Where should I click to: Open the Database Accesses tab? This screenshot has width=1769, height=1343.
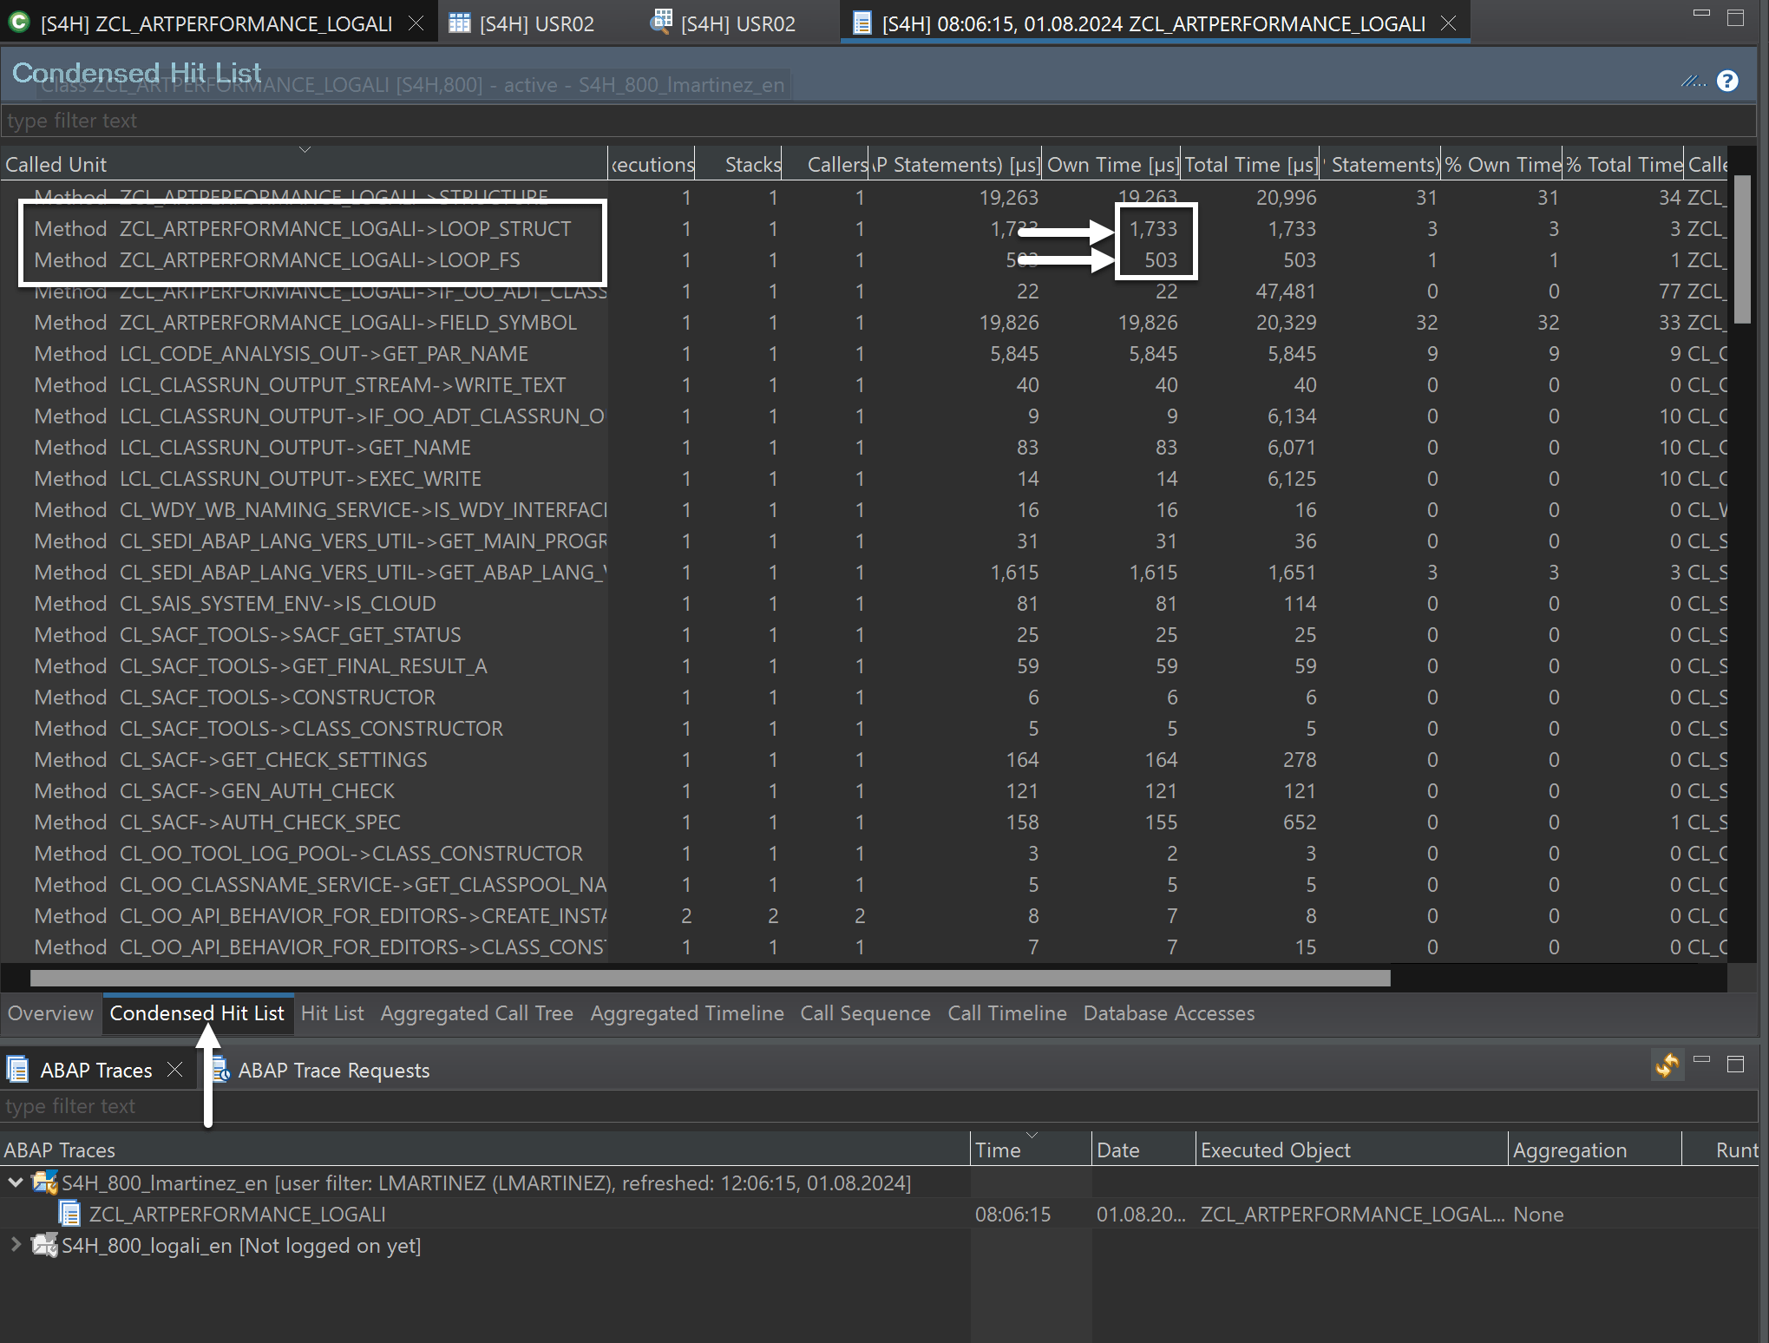point(1168,1013)
